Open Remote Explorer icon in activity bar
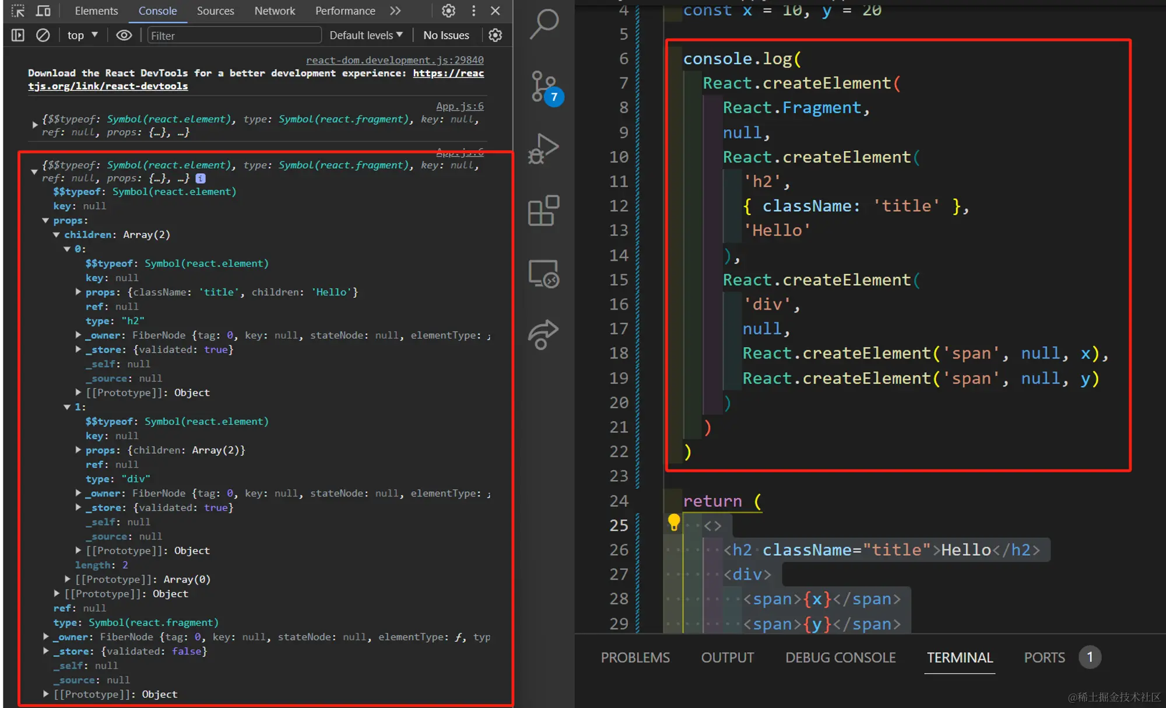This screenshot has width=1166, height=708. point(543,274)
